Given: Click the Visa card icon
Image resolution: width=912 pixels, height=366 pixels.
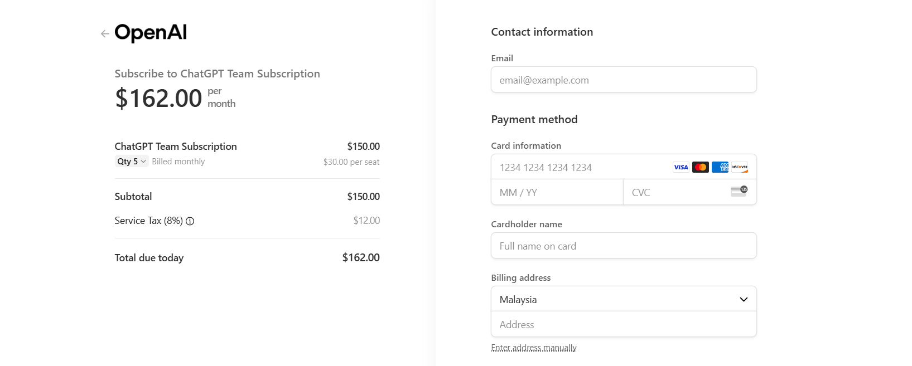Looking at the screenshot, I should coord(681,167).
